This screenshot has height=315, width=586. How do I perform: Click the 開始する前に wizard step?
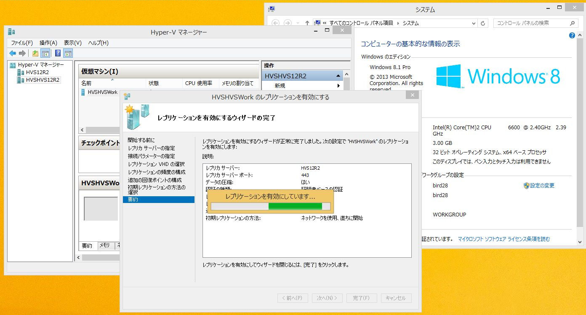click(141, 140)
